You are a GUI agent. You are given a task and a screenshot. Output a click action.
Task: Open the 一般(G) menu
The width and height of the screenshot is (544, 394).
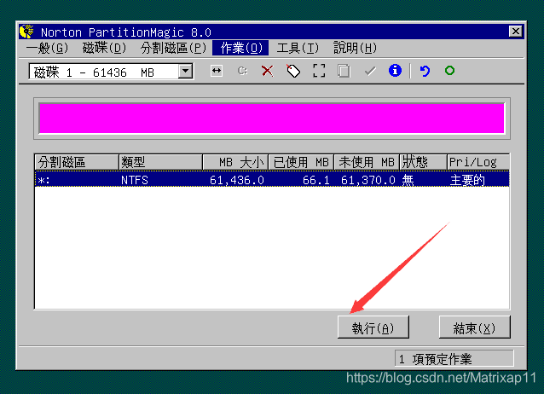click(x=47, y=48)
